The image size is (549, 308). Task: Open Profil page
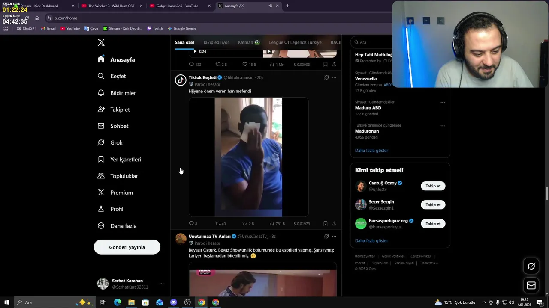point(110,209)
